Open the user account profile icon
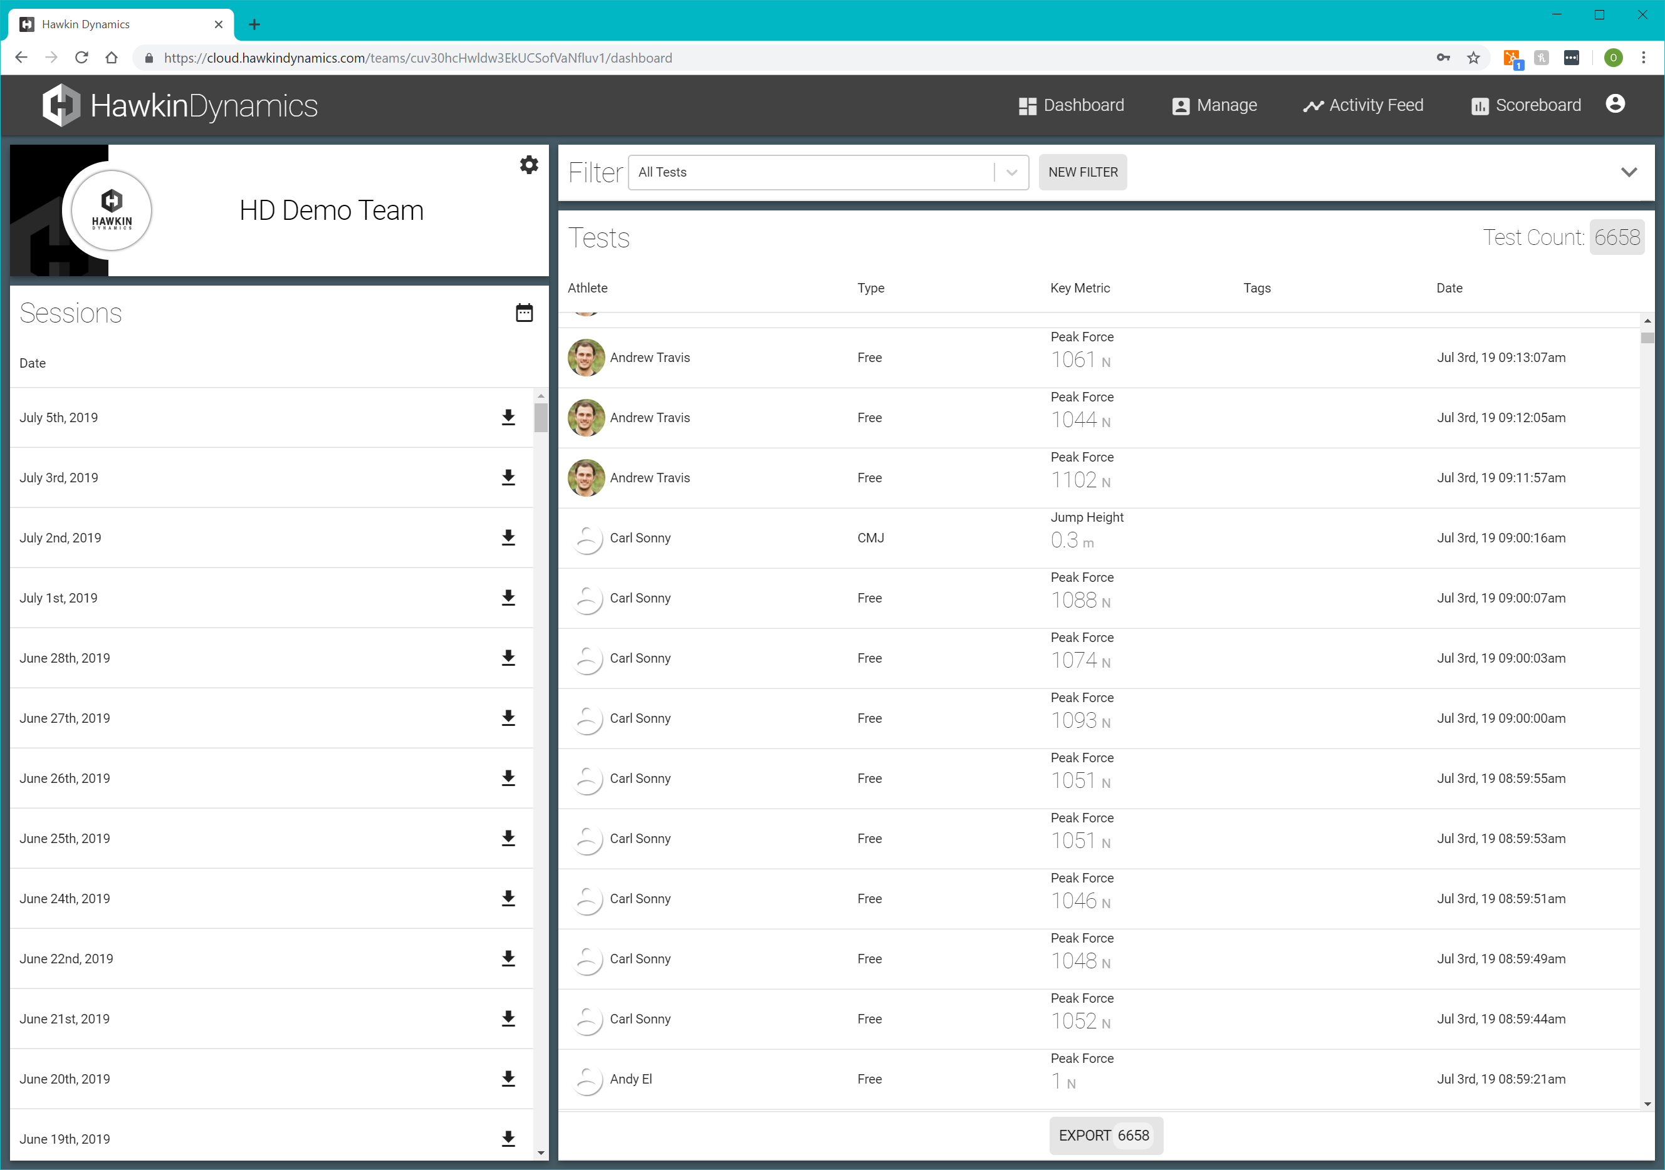The width and height of the screenshot is (1665, 1170). click(x=1615, y=105)
